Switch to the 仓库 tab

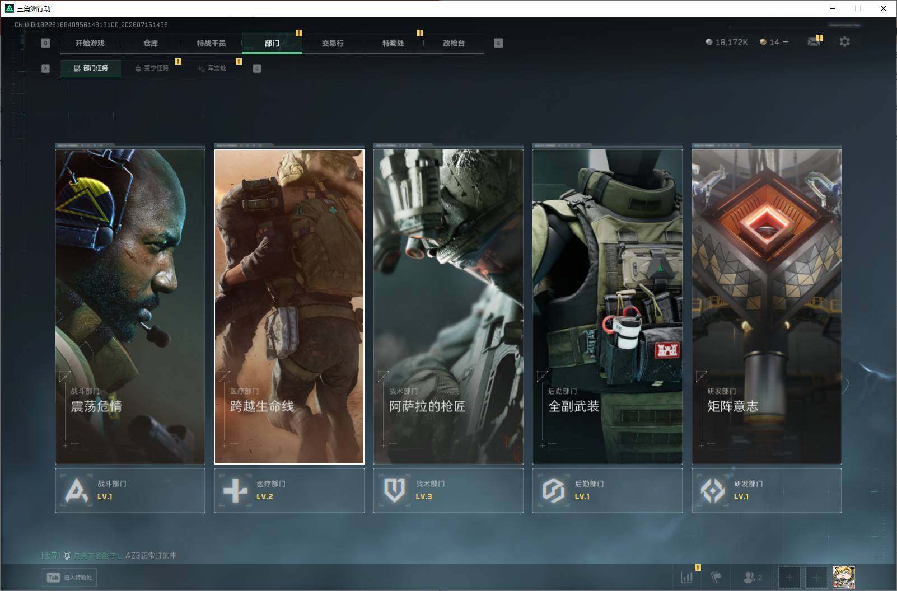pos(151,43)
